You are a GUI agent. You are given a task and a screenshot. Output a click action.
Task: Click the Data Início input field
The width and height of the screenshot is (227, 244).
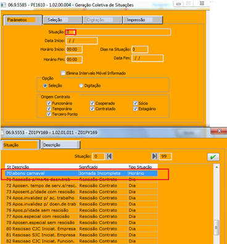coord(81,41)
